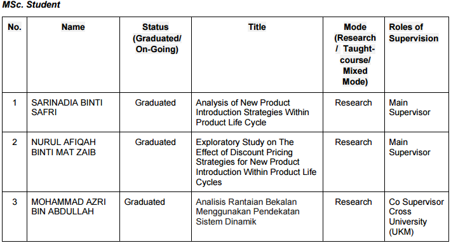Click the 'Status (Graduated/On-Going)' header
Viewport: 451px width, 243px height.
point(157,38)
